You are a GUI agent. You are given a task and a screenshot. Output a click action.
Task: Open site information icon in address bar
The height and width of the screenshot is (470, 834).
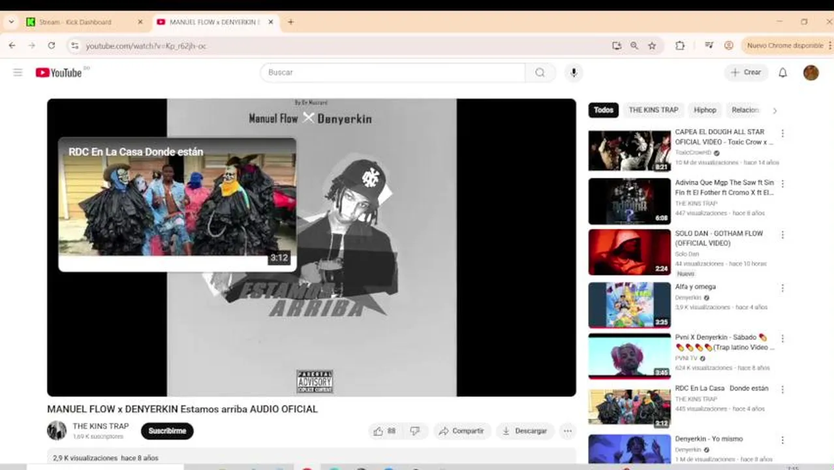click(x=74, y=46)
